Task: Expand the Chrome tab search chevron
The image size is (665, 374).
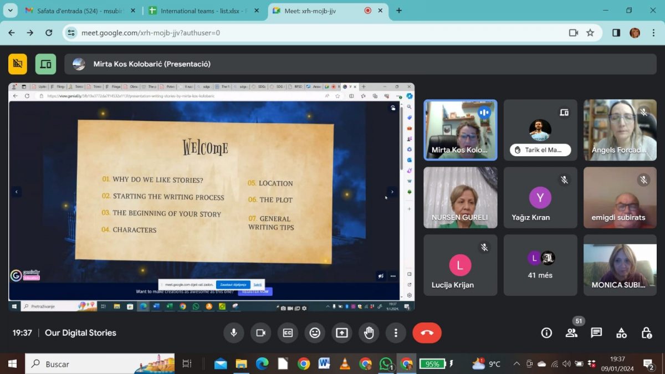Action: pyautogui.click(x=10, y=11)
